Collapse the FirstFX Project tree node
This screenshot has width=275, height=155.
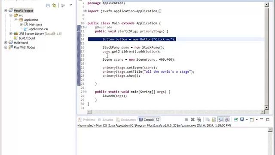click(x=6, y=11)
